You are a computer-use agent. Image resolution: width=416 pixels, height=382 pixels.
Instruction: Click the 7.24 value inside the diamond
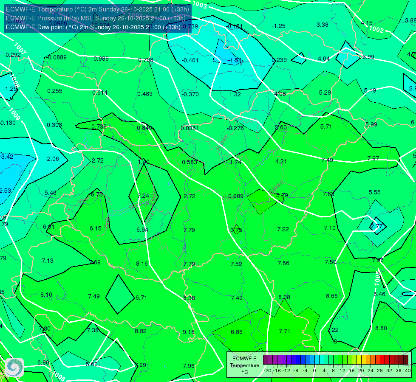point(144,196)
